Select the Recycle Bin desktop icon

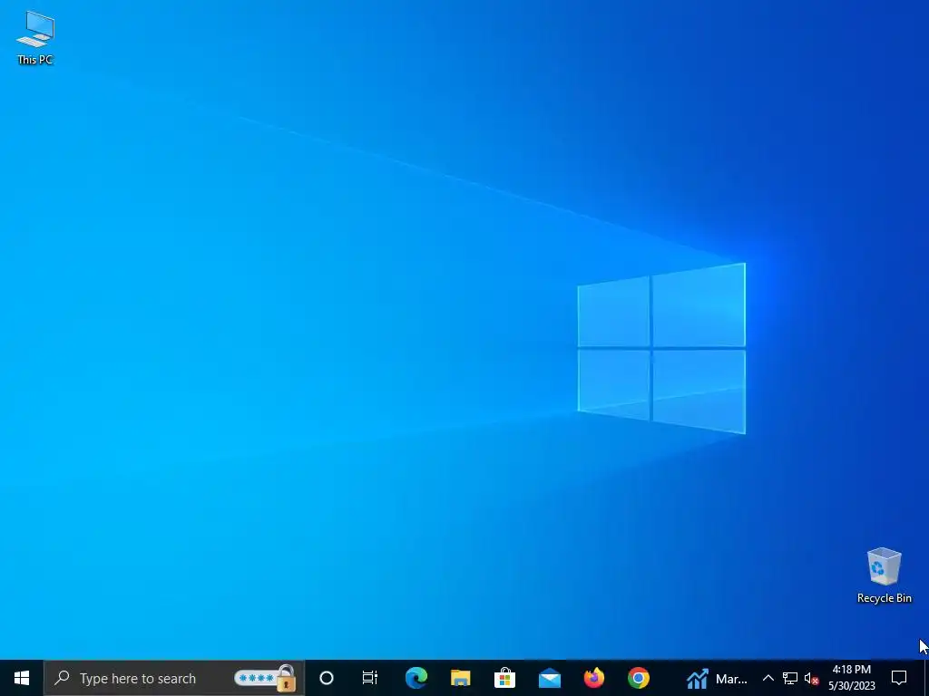click(884, 575)
